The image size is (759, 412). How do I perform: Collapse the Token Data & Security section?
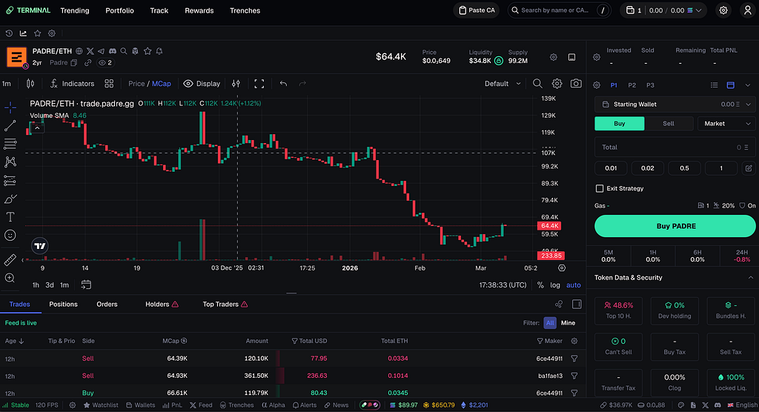coord(750,277)
